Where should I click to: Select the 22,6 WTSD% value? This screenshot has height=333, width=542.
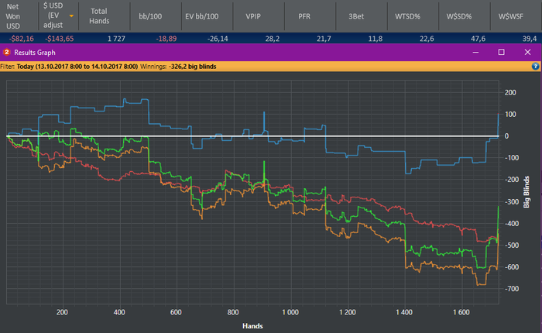pyautogui.click(x=427, y=39)
